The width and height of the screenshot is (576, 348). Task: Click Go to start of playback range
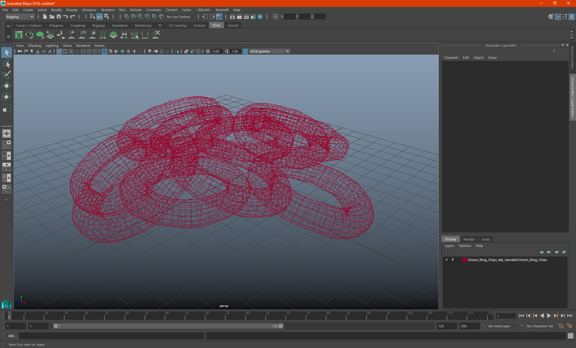pos(521,316)
